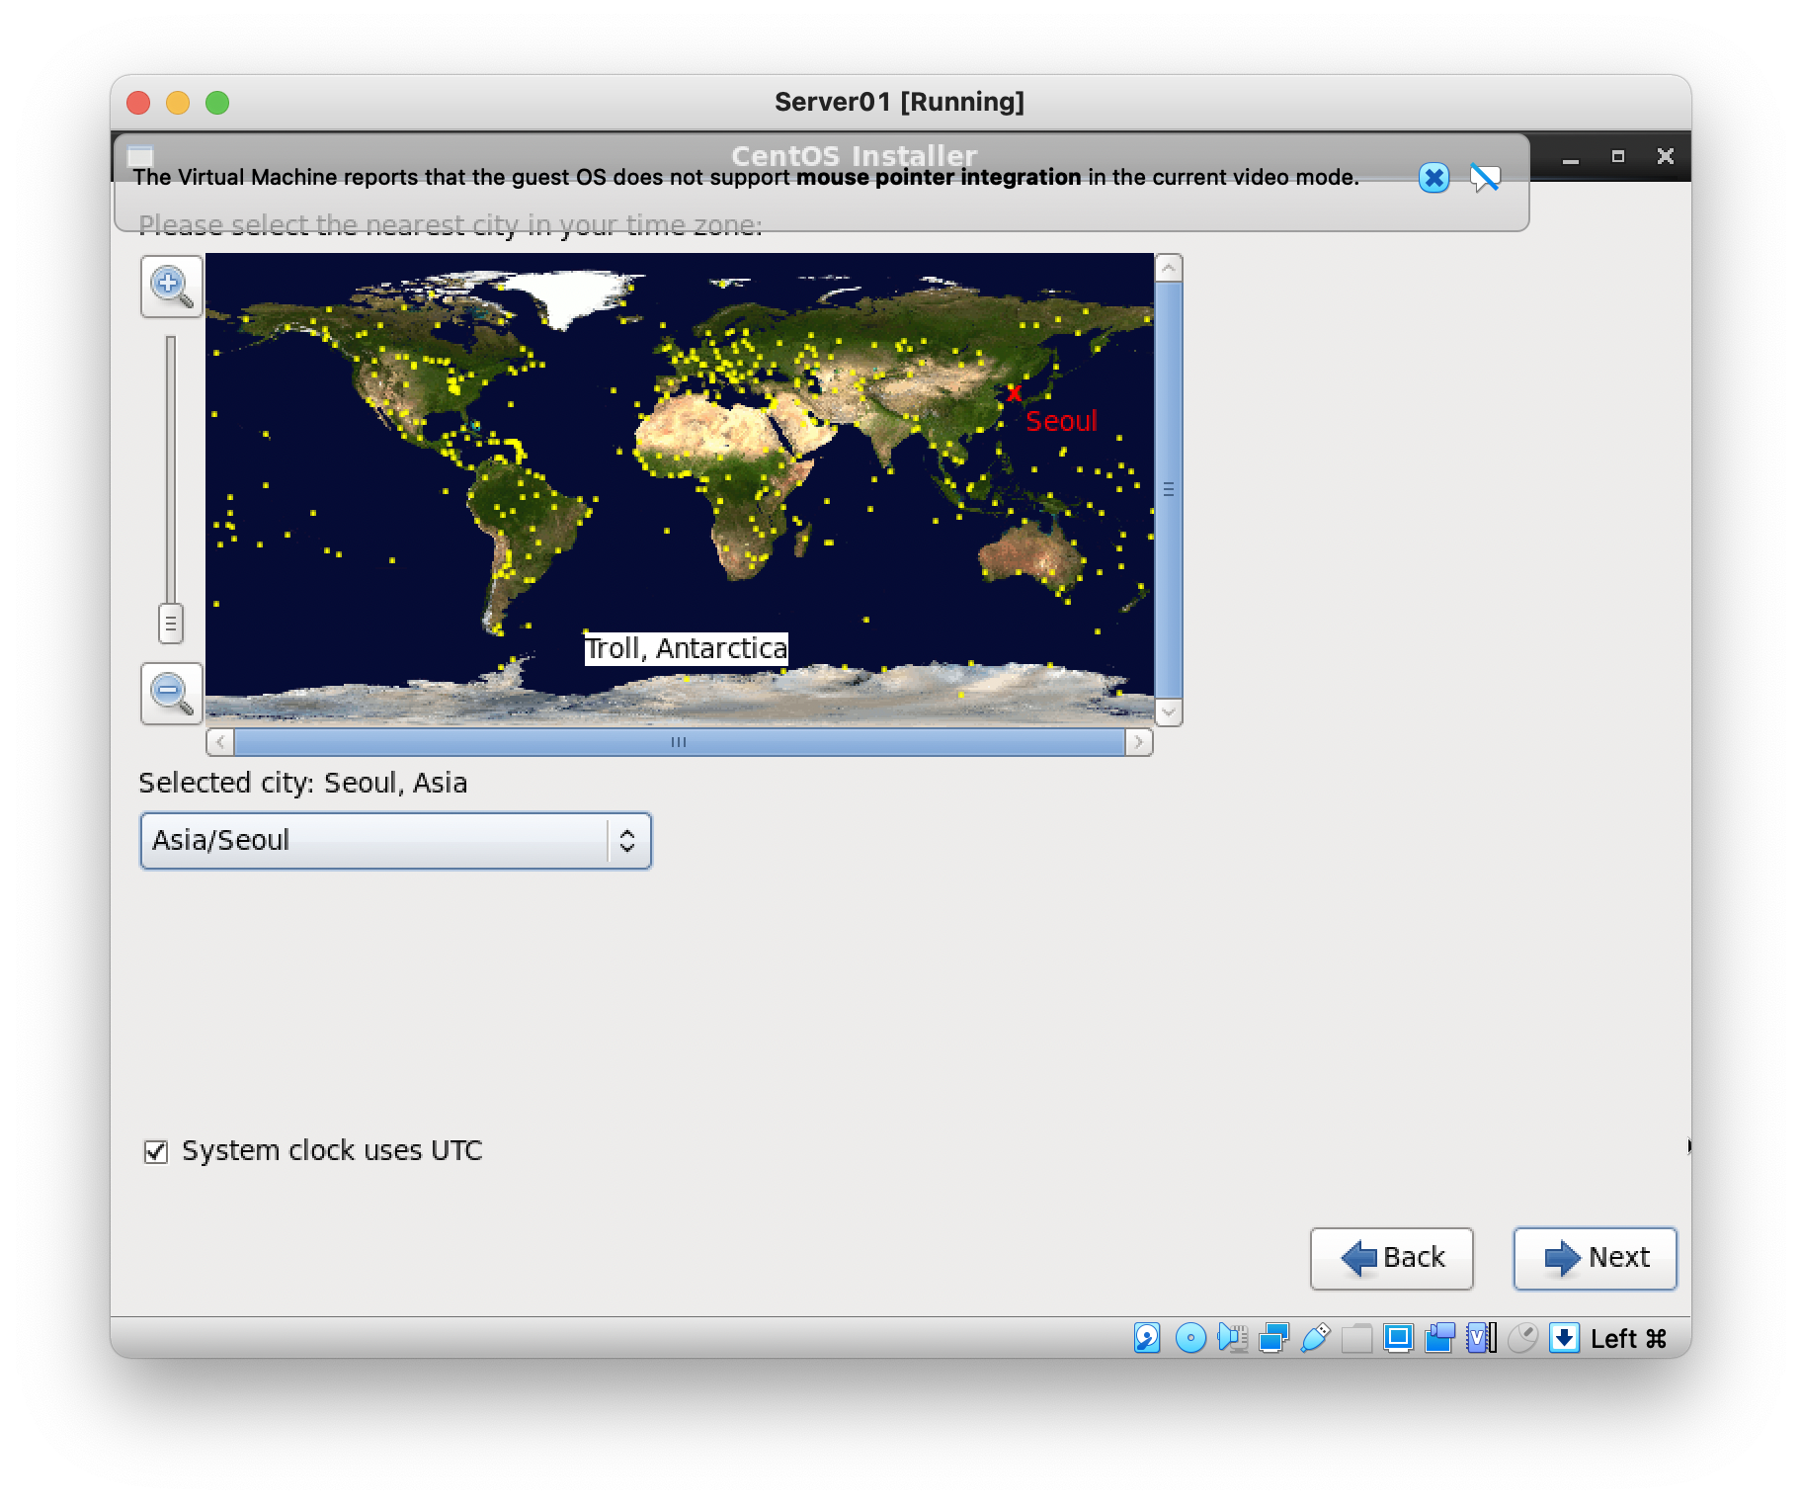
Task: Click the don't-show-again notification icon
Action: click(x=1485, y=178)
